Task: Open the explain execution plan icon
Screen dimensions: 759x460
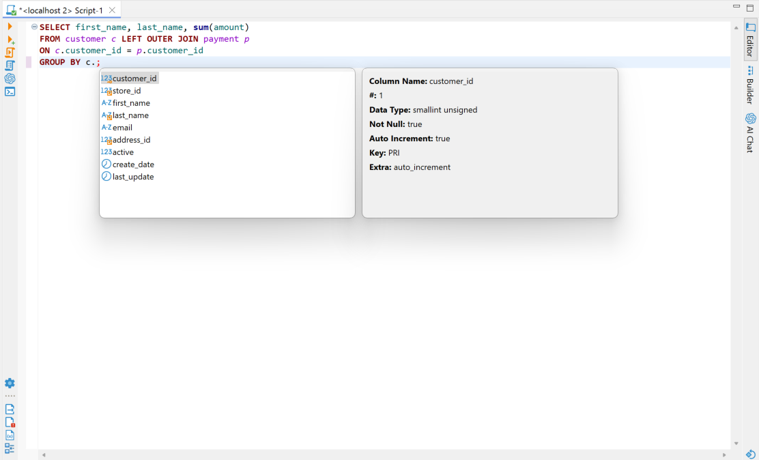Action: coord(10,66)
